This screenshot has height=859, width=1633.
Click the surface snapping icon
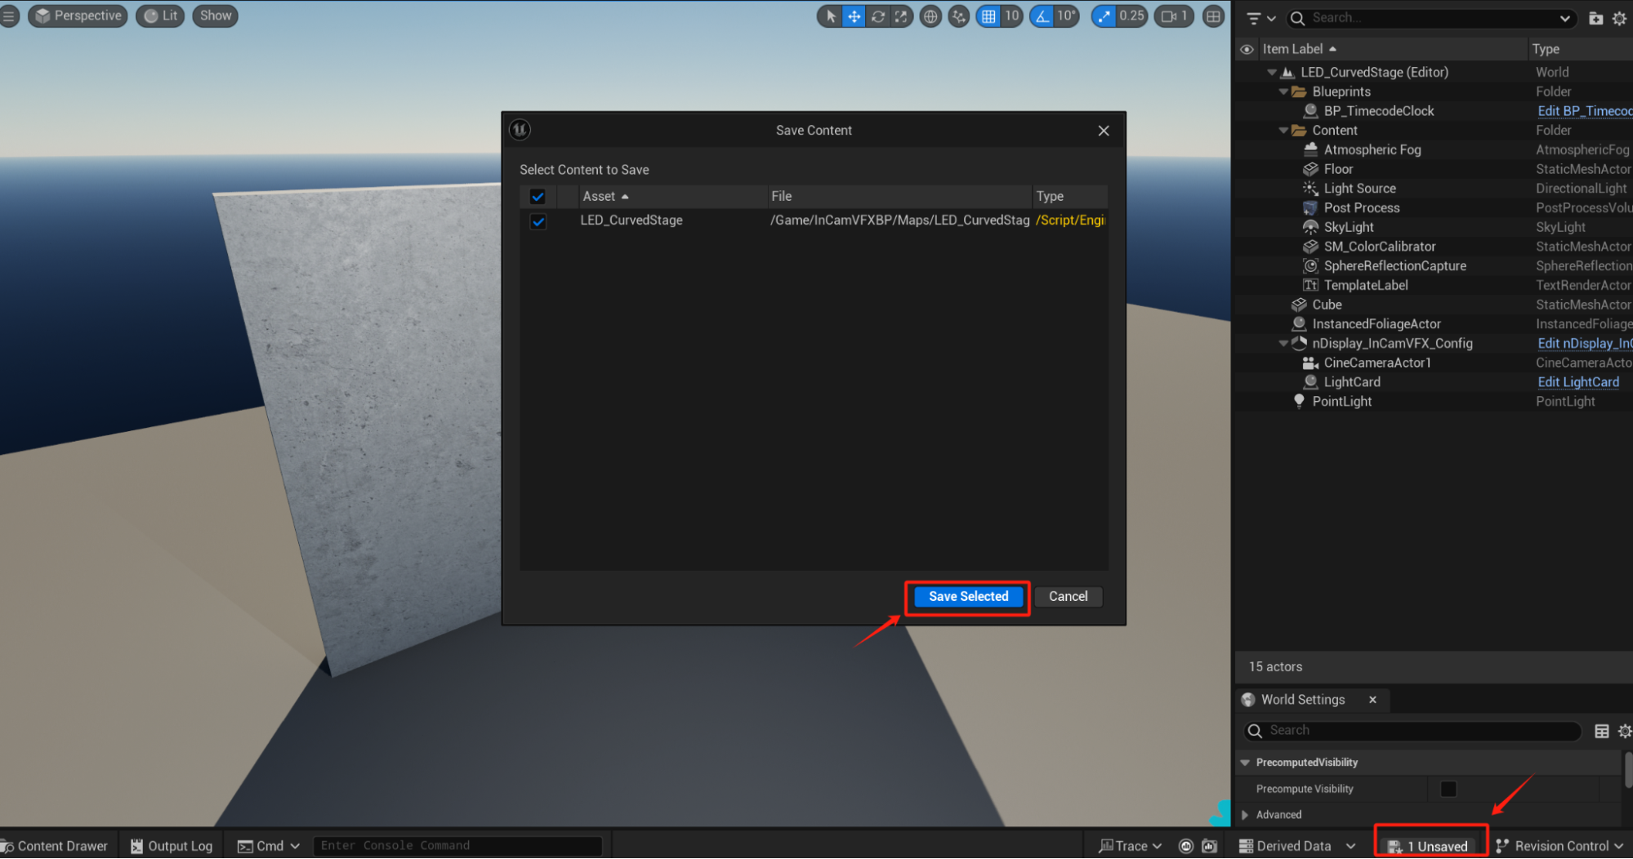(959, 16)
